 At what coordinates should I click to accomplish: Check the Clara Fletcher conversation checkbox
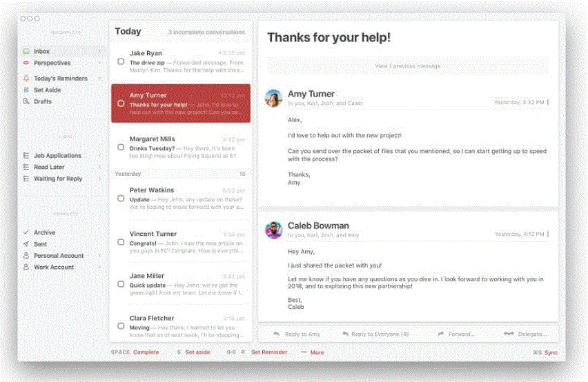click(x=121, y=326)
